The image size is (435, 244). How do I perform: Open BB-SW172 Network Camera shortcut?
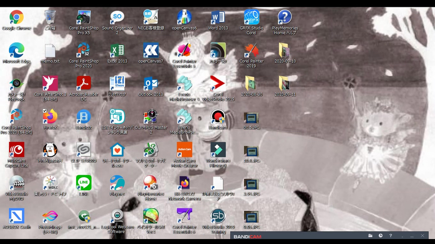(x=184, y=183)
